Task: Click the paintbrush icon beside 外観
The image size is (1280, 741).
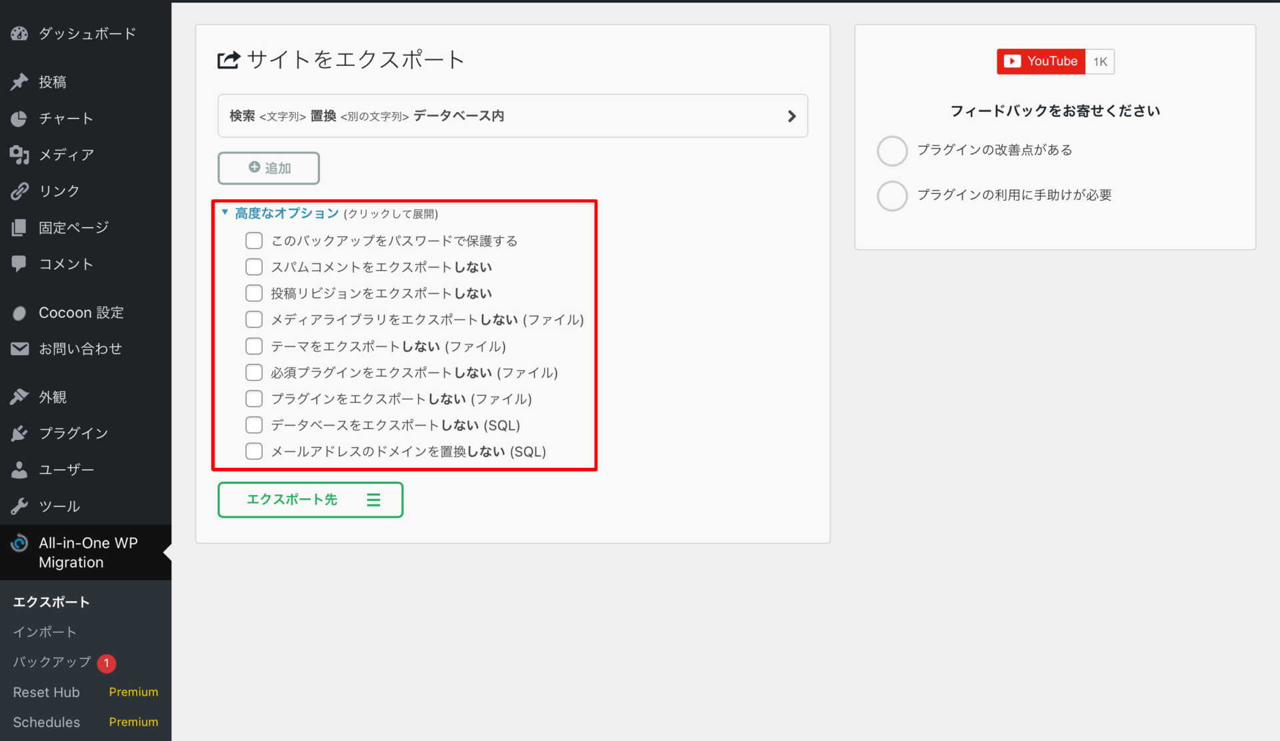Action: [19, 397]
